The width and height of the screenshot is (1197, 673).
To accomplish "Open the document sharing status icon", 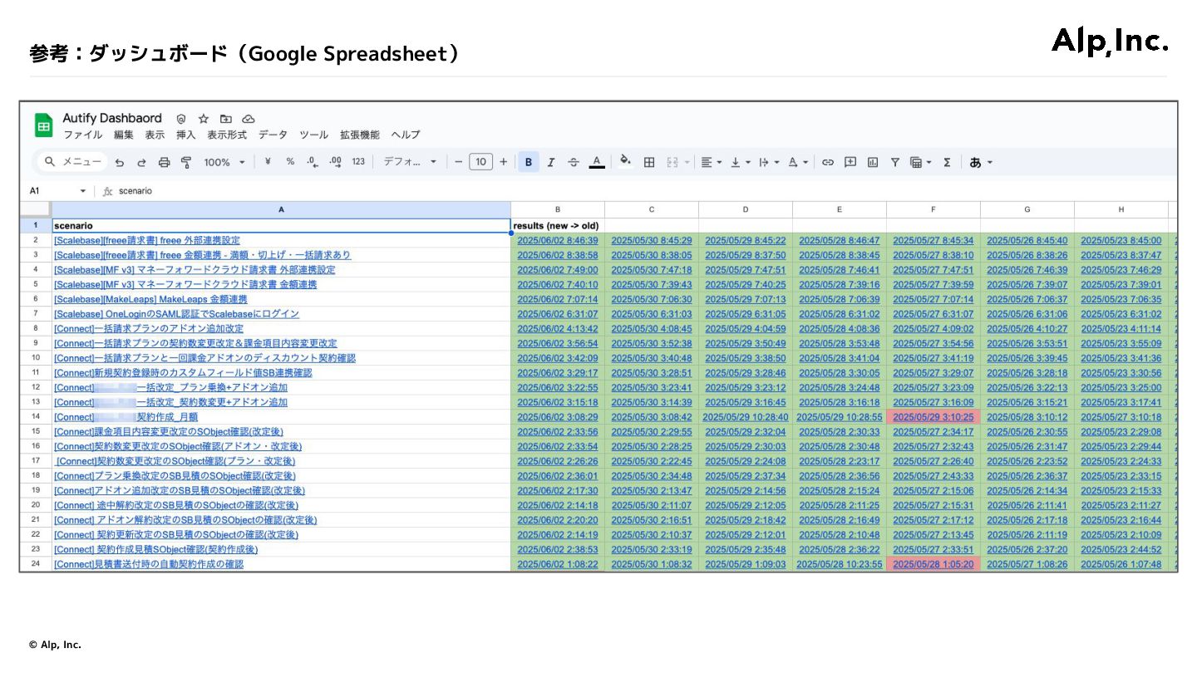I will click(181, 119).
